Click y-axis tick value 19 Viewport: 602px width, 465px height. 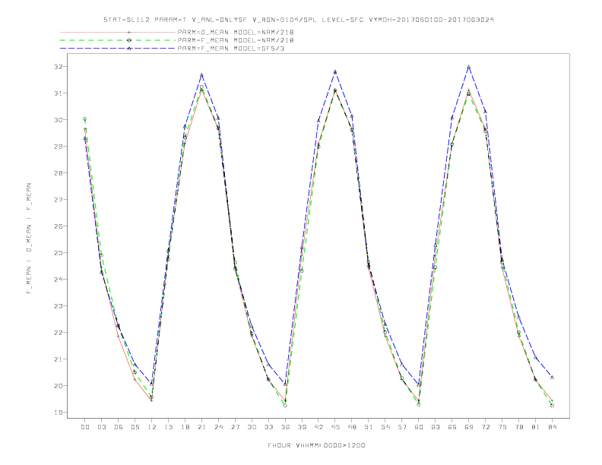pos(59,413)
